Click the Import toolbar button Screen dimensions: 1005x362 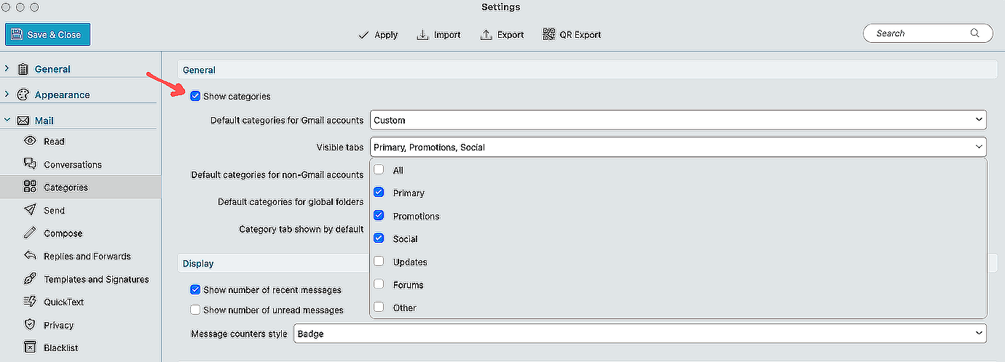[438, 35]
